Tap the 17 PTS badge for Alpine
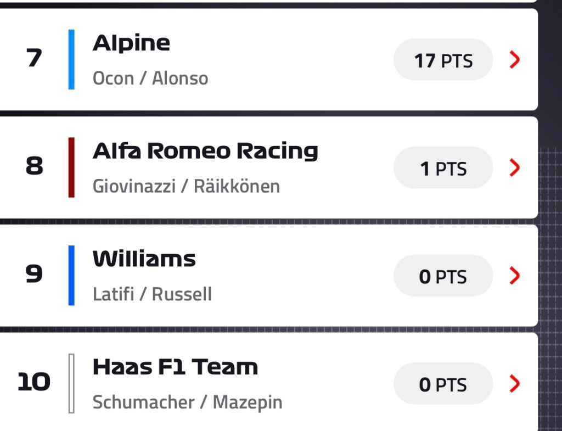The width and height of the screenshot is (562, 431). [443, 60]
